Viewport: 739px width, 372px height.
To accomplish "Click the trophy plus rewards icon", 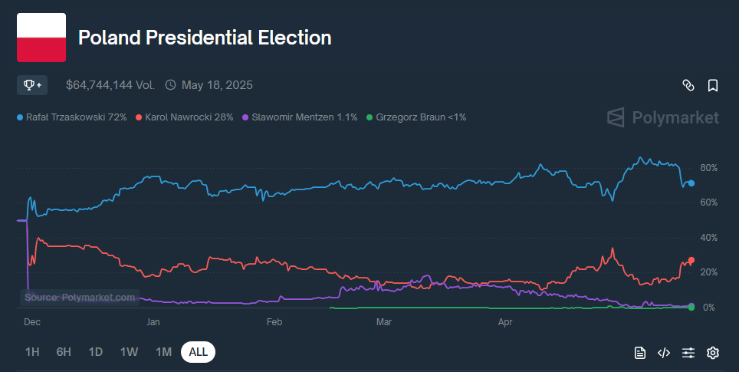I will point(32,85).
